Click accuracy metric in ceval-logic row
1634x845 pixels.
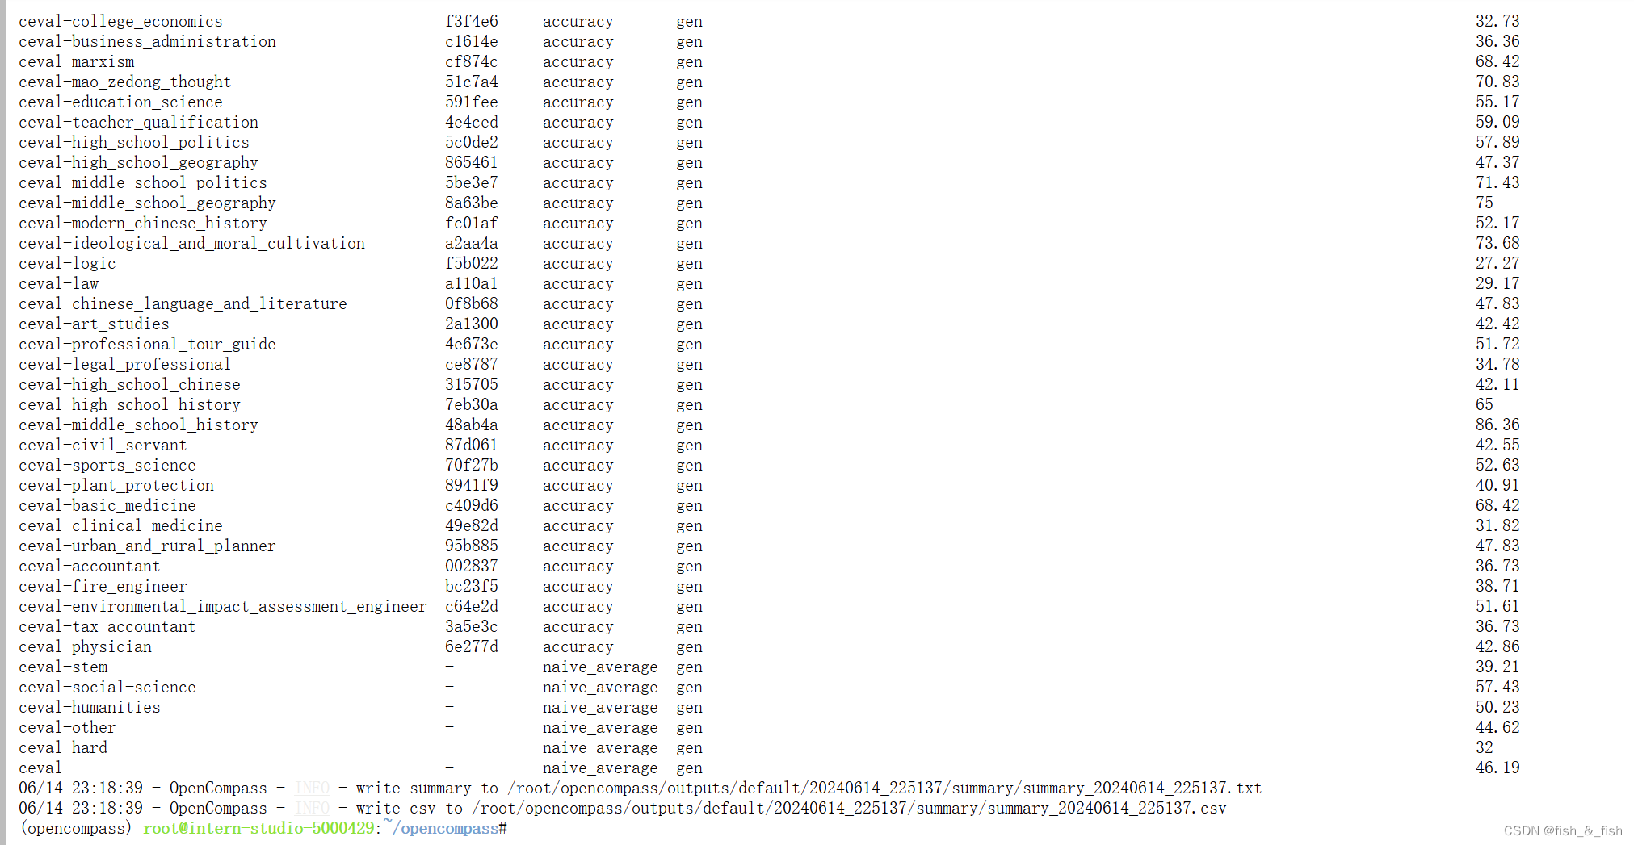tap(578, 264)
